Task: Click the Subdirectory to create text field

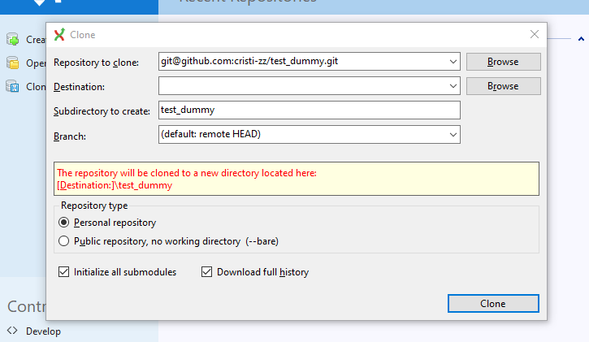Action: point(309,110)
